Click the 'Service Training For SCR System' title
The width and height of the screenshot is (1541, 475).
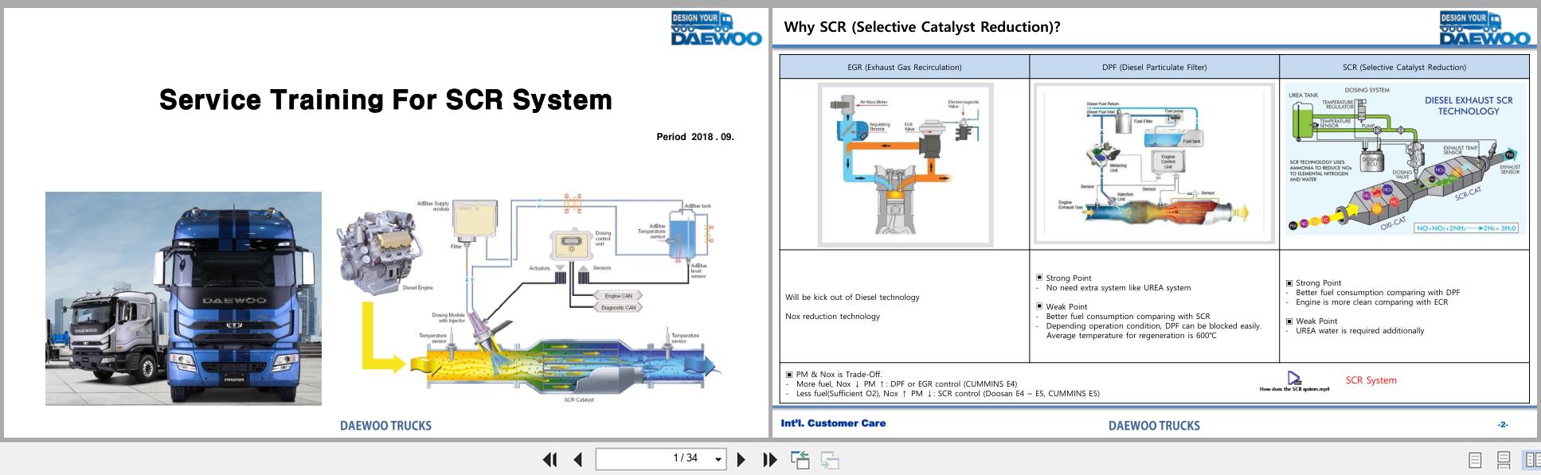[x=385, y=99]
